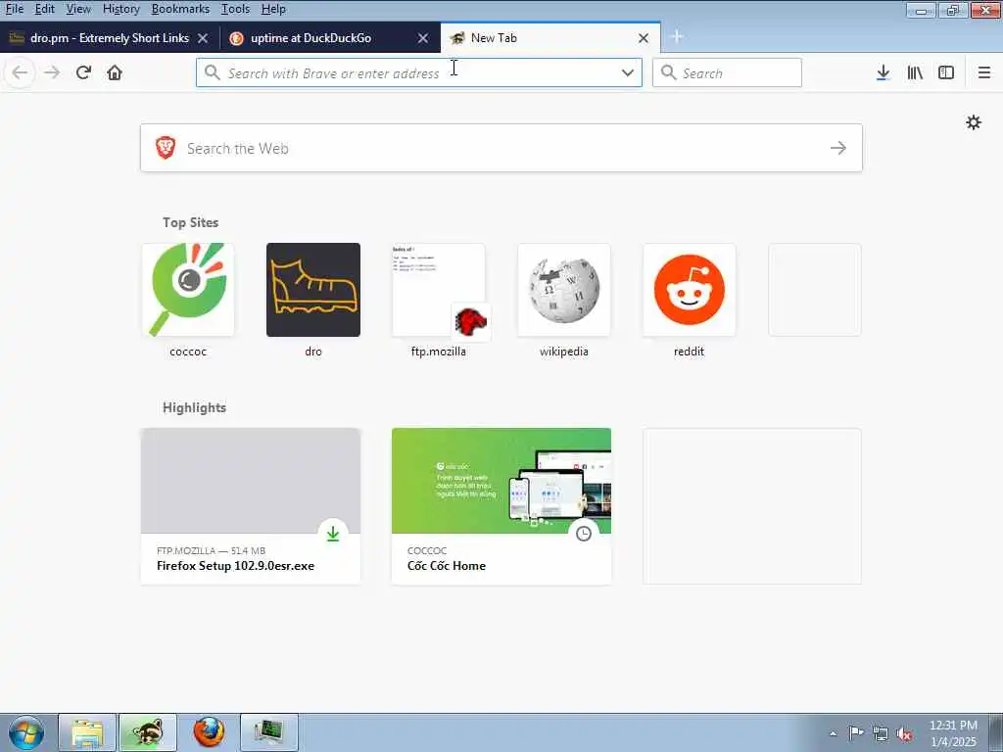
Task: Click the download badge on Firefox Setup card
Action: (333, 534)
